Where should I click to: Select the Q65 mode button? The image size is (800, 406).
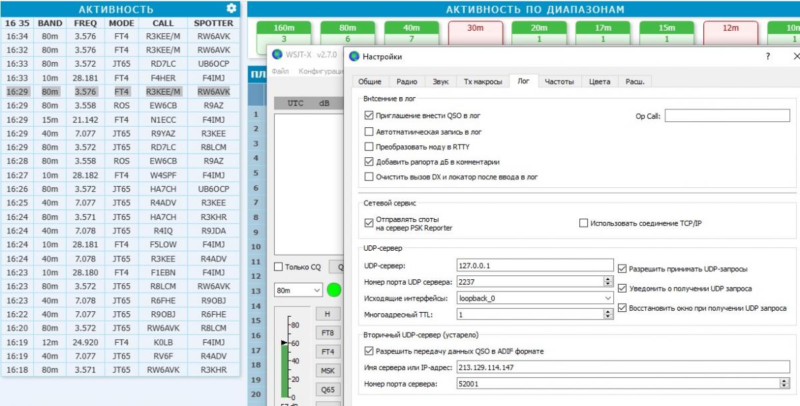(x=327, y=389)
